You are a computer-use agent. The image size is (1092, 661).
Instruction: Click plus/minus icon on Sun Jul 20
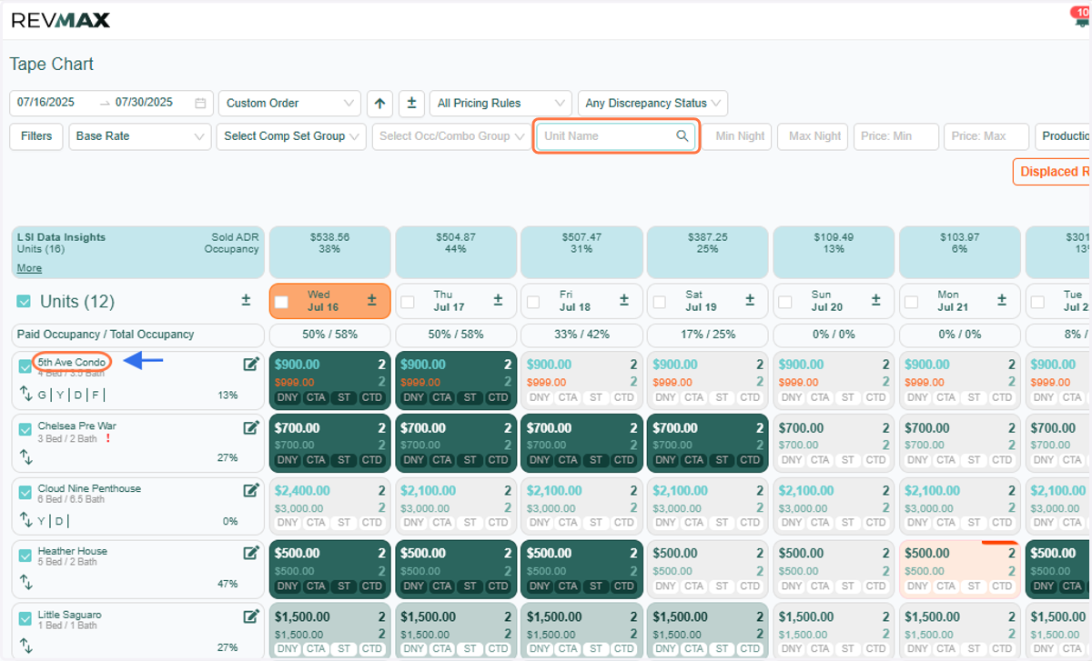point(876,300)
